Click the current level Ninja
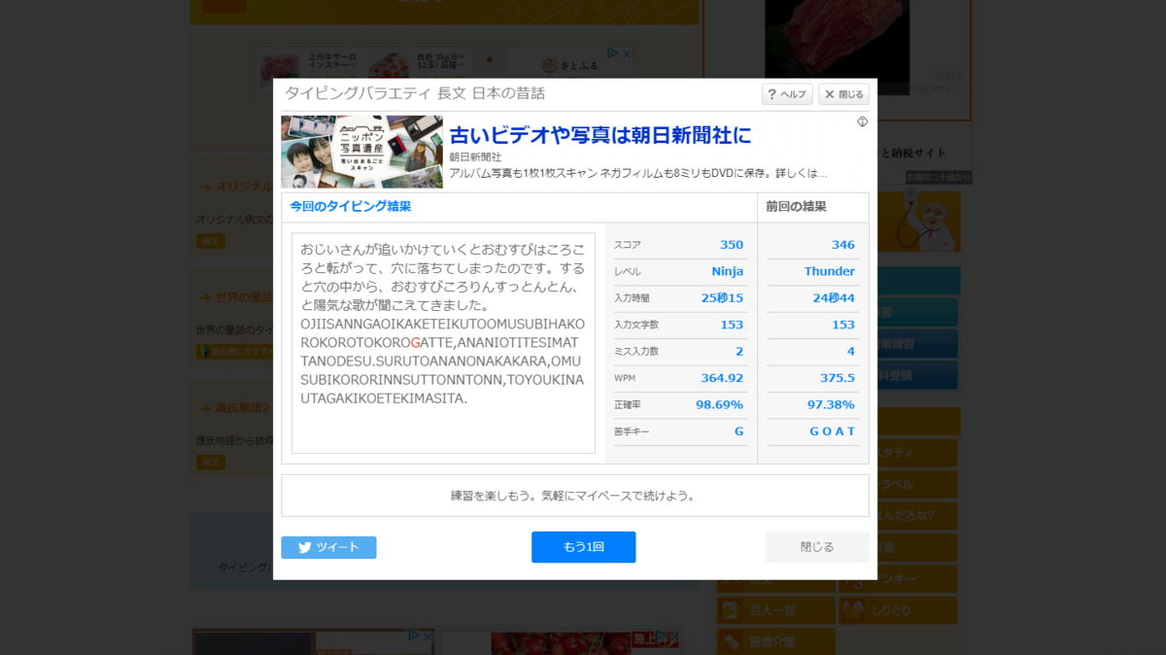The height and width of the screenshot is (655, 1166). [x=727, y=271]
